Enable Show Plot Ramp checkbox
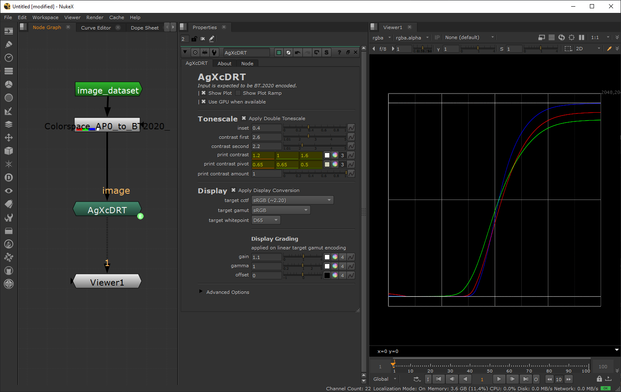 coord(238,93)
